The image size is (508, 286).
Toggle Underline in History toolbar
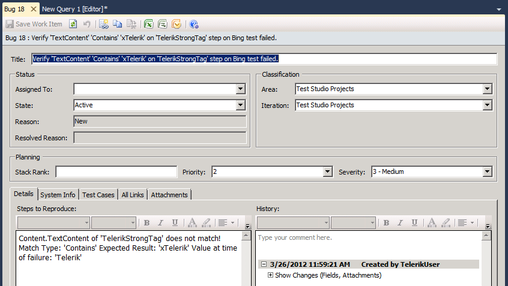point(415,222)
